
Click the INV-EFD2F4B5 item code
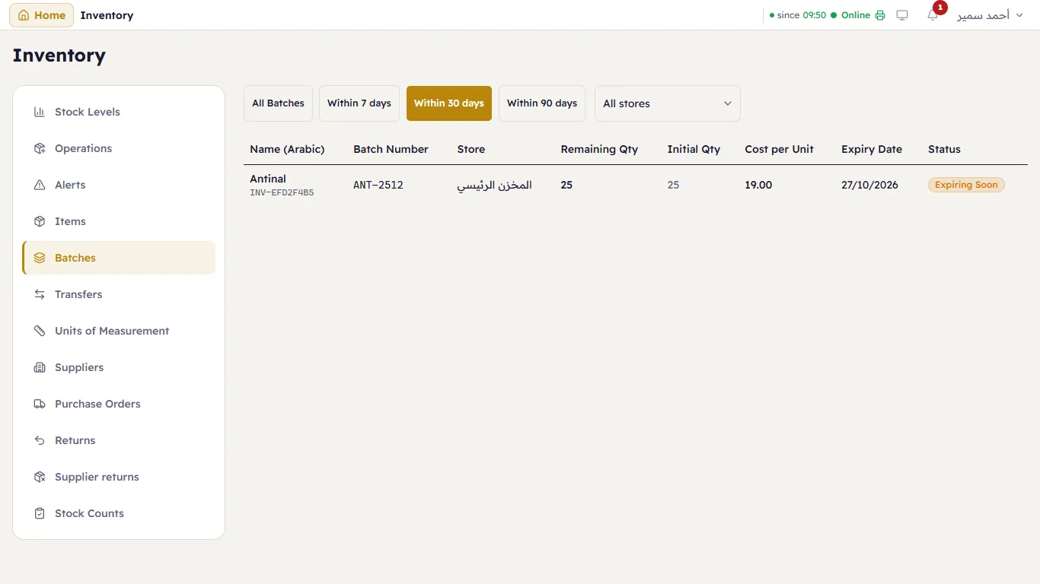coord(282,193)
